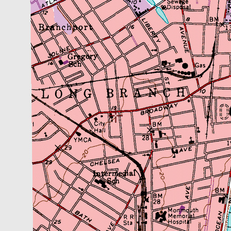
Task: Select the 'Gregory Sch' label
Action: tap(82, 60)
